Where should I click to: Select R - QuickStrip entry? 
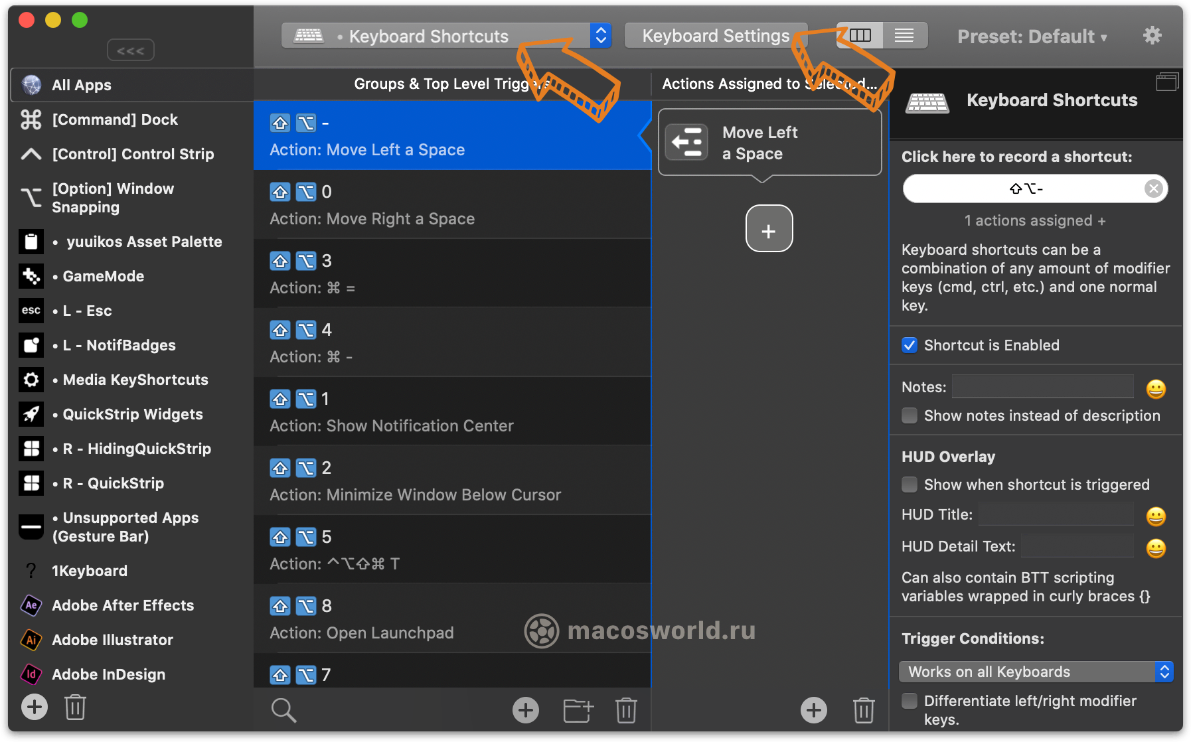132,483
